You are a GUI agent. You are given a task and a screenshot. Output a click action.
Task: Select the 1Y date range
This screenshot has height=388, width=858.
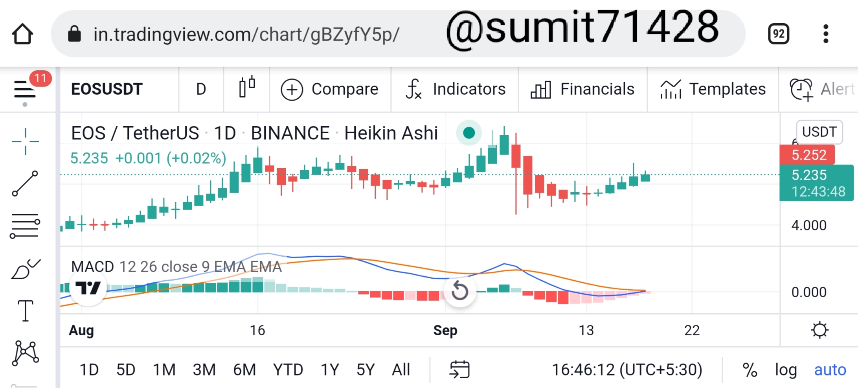(x=330, y=370)
